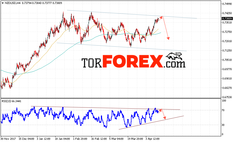The width and height of the screenshot is (233, 142).
Task: Select the 5 Mar 04:00 time label
Action: pos(116,139)
